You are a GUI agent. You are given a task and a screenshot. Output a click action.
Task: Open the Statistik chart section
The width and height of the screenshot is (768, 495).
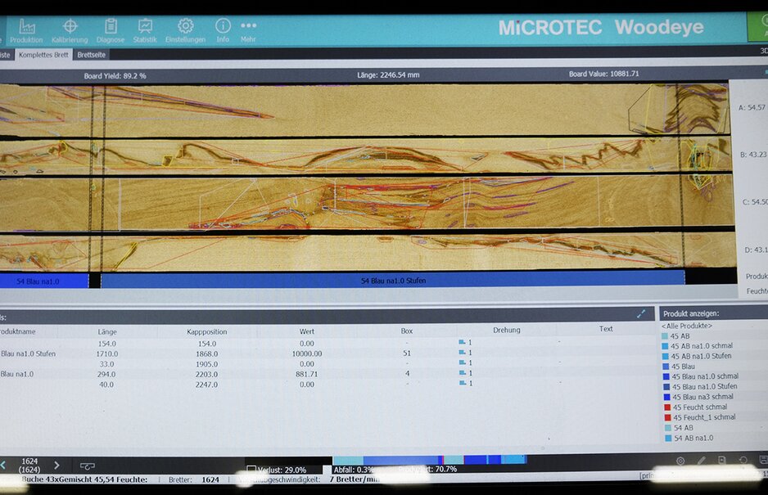click(x=145, y=30)
